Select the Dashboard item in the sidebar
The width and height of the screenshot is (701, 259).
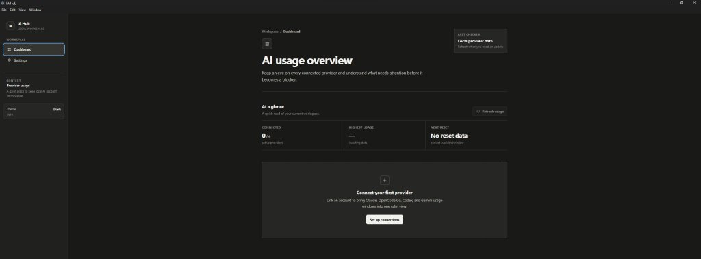[x=34, y=49]
